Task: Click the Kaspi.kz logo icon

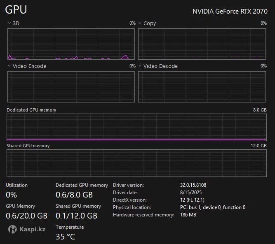Action: click(x=12, y=229)
